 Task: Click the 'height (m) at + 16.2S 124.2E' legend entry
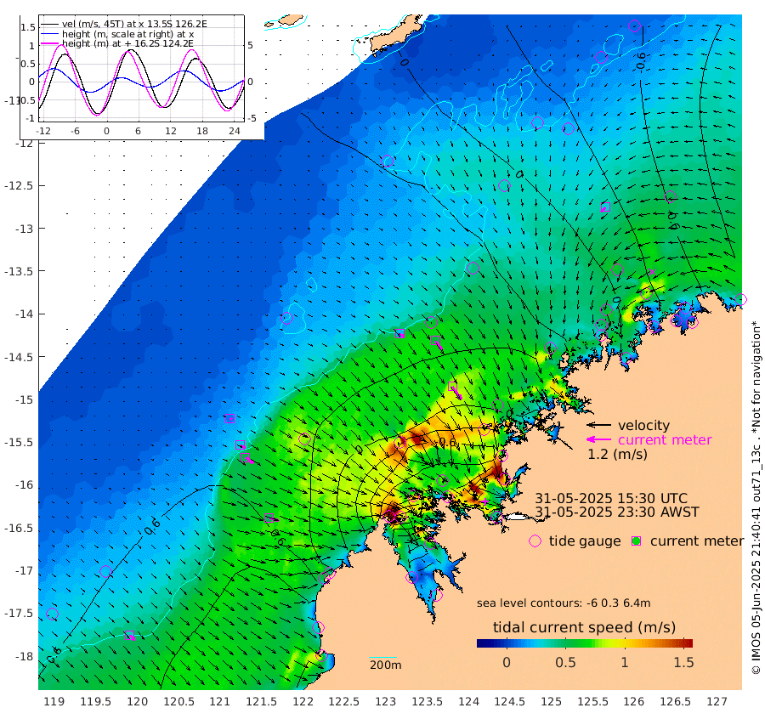(127, 43)
